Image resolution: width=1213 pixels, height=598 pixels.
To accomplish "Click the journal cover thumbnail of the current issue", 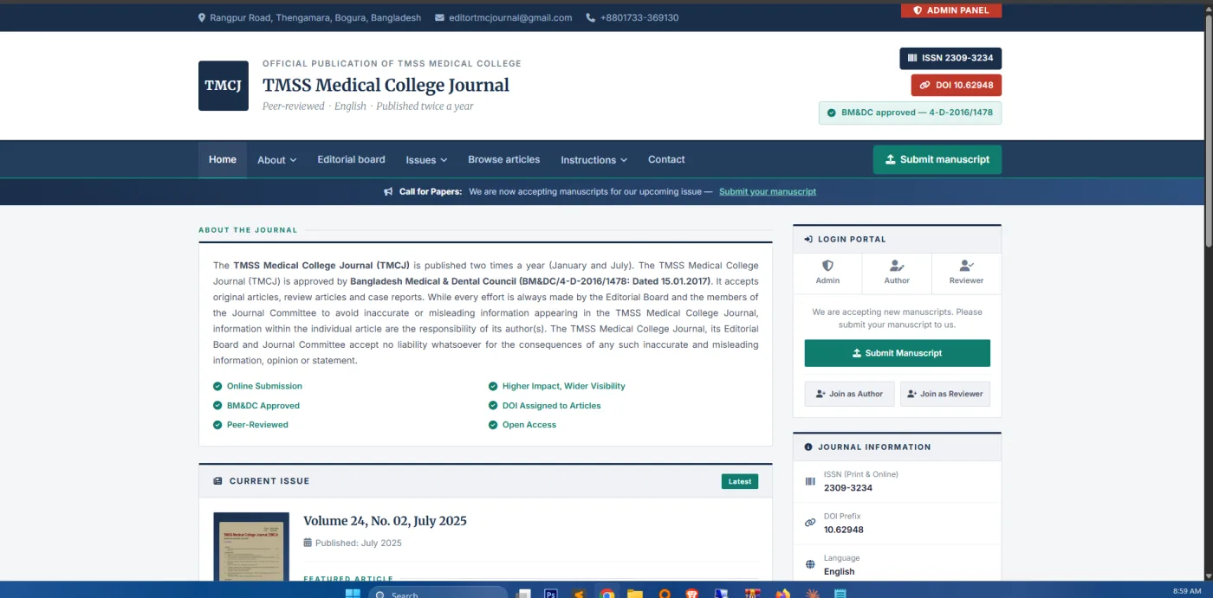I will pyautogui.click(x=251, y=548).
